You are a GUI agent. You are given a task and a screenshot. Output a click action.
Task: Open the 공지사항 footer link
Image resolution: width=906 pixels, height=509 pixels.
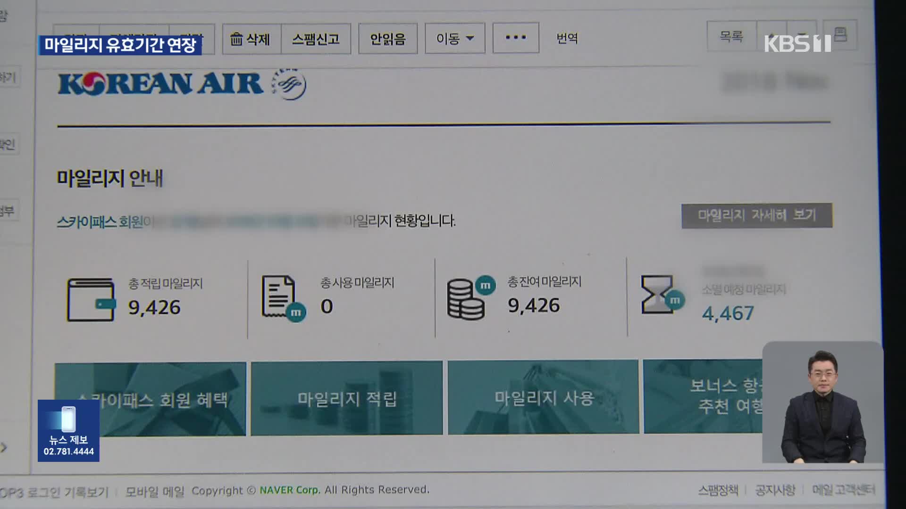point(775,490)
